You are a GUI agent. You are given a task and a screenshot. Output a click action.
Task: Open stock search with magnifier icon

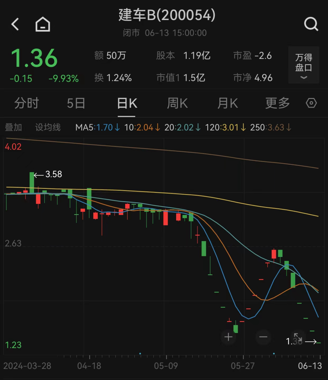click(311, 24)
